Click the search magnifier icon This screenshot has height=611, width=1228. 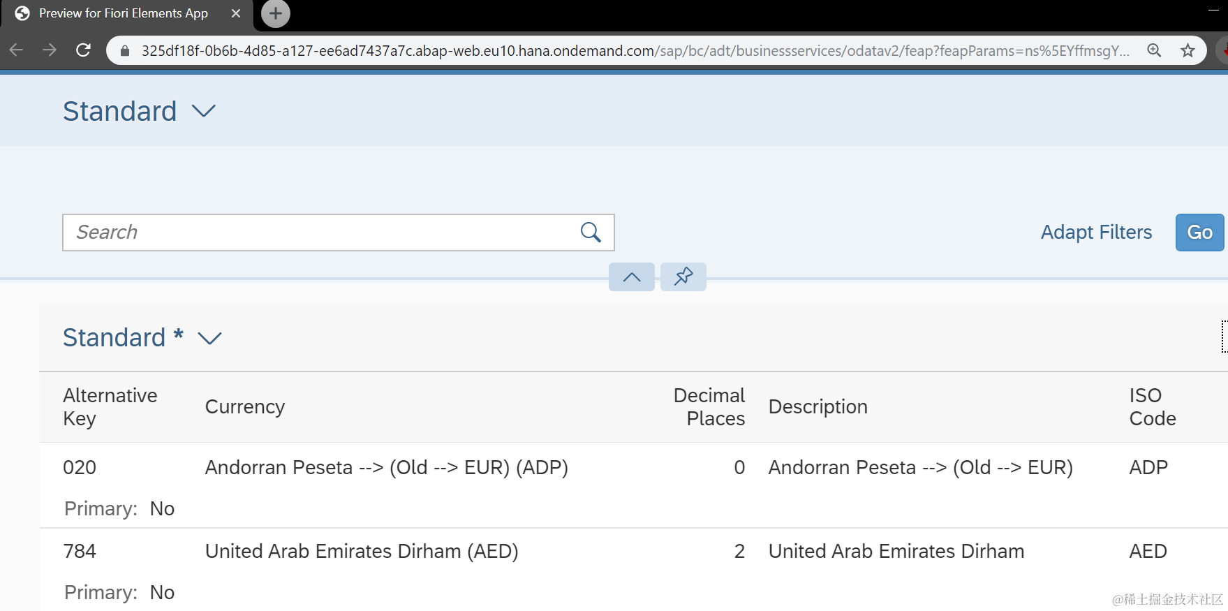pyautogui.click(x=591, y=233)
